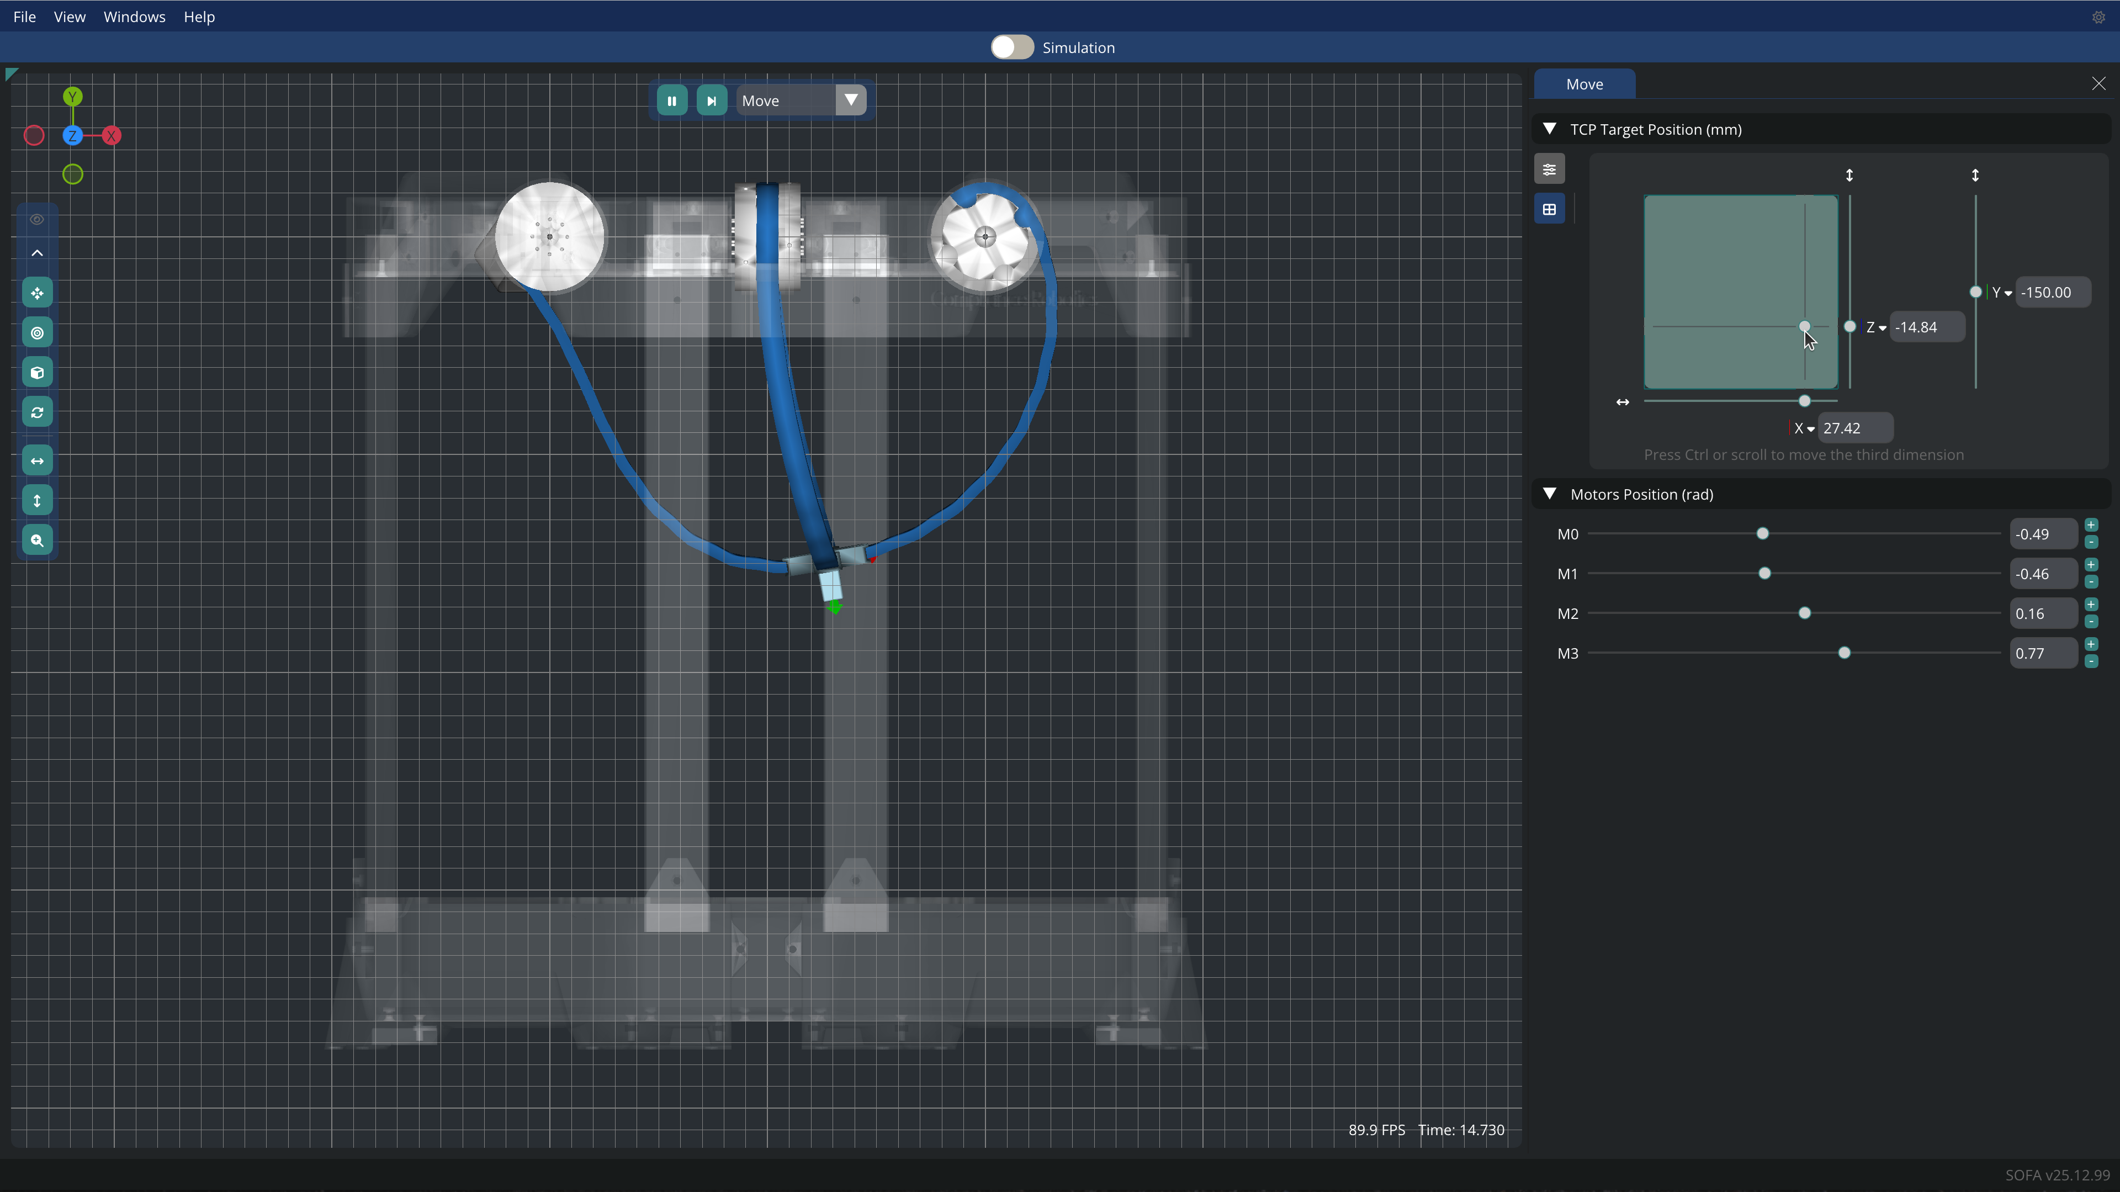Collapse the TCP Target Position section
This screenshot has height=1192, width=2120.
[x=1550, y=129]
